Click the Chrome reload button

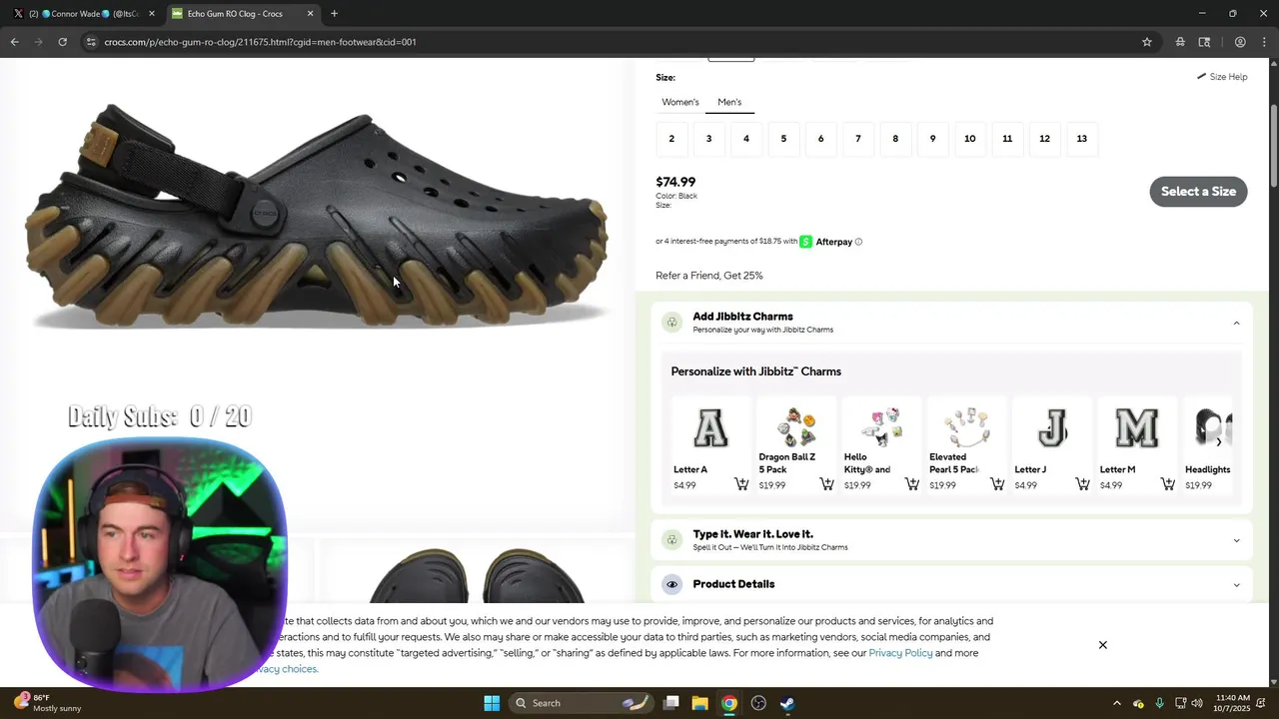[x=62, y=42]
